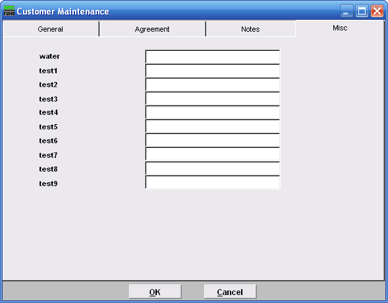Select the Misc tab
This screenshot has width=388, height=303.
tap(340, 28)
